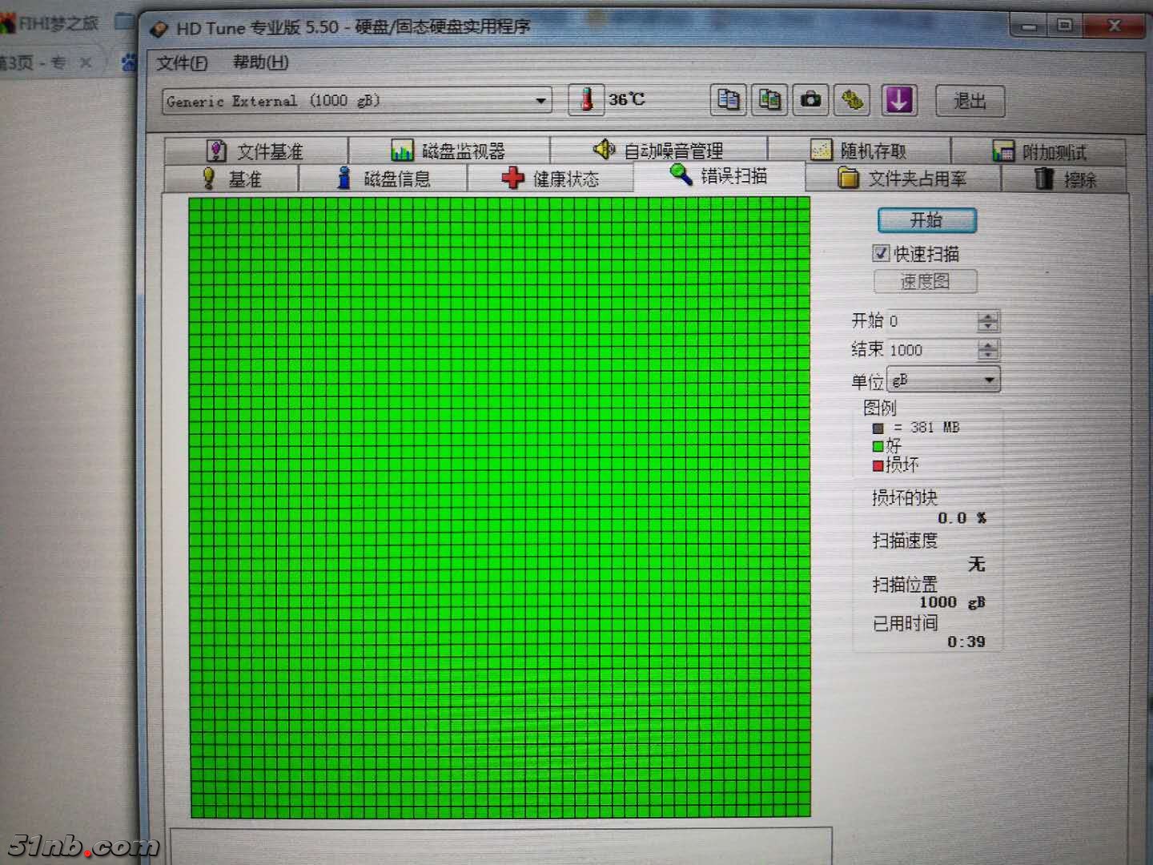Open the 文件(F) menu
Screen dimensions: 1153x865
182,62
